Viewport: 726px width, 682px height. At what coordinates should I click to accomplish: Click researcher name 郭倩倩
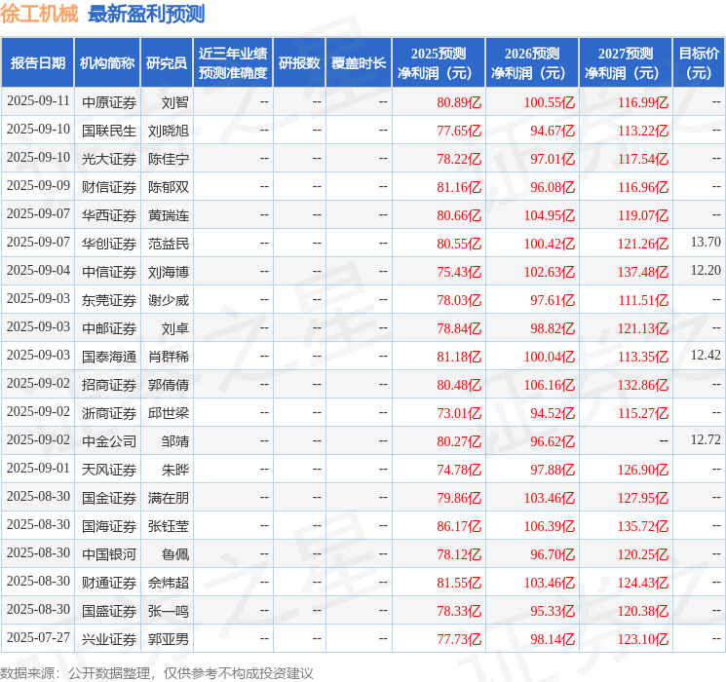click(169, 385)
